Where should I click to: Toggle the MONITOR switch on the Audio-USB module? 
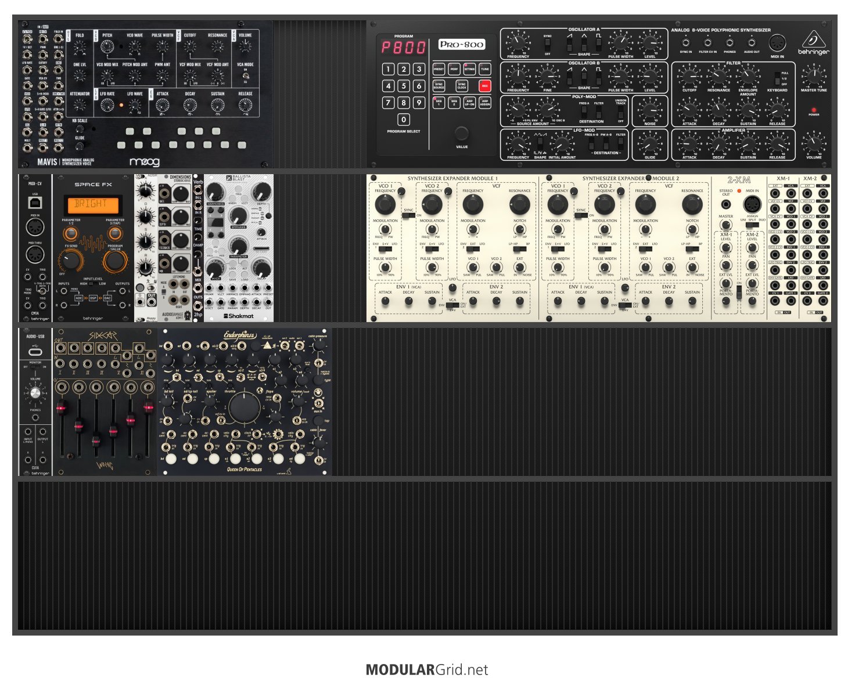pyautogui.click(x=35, y=367)
